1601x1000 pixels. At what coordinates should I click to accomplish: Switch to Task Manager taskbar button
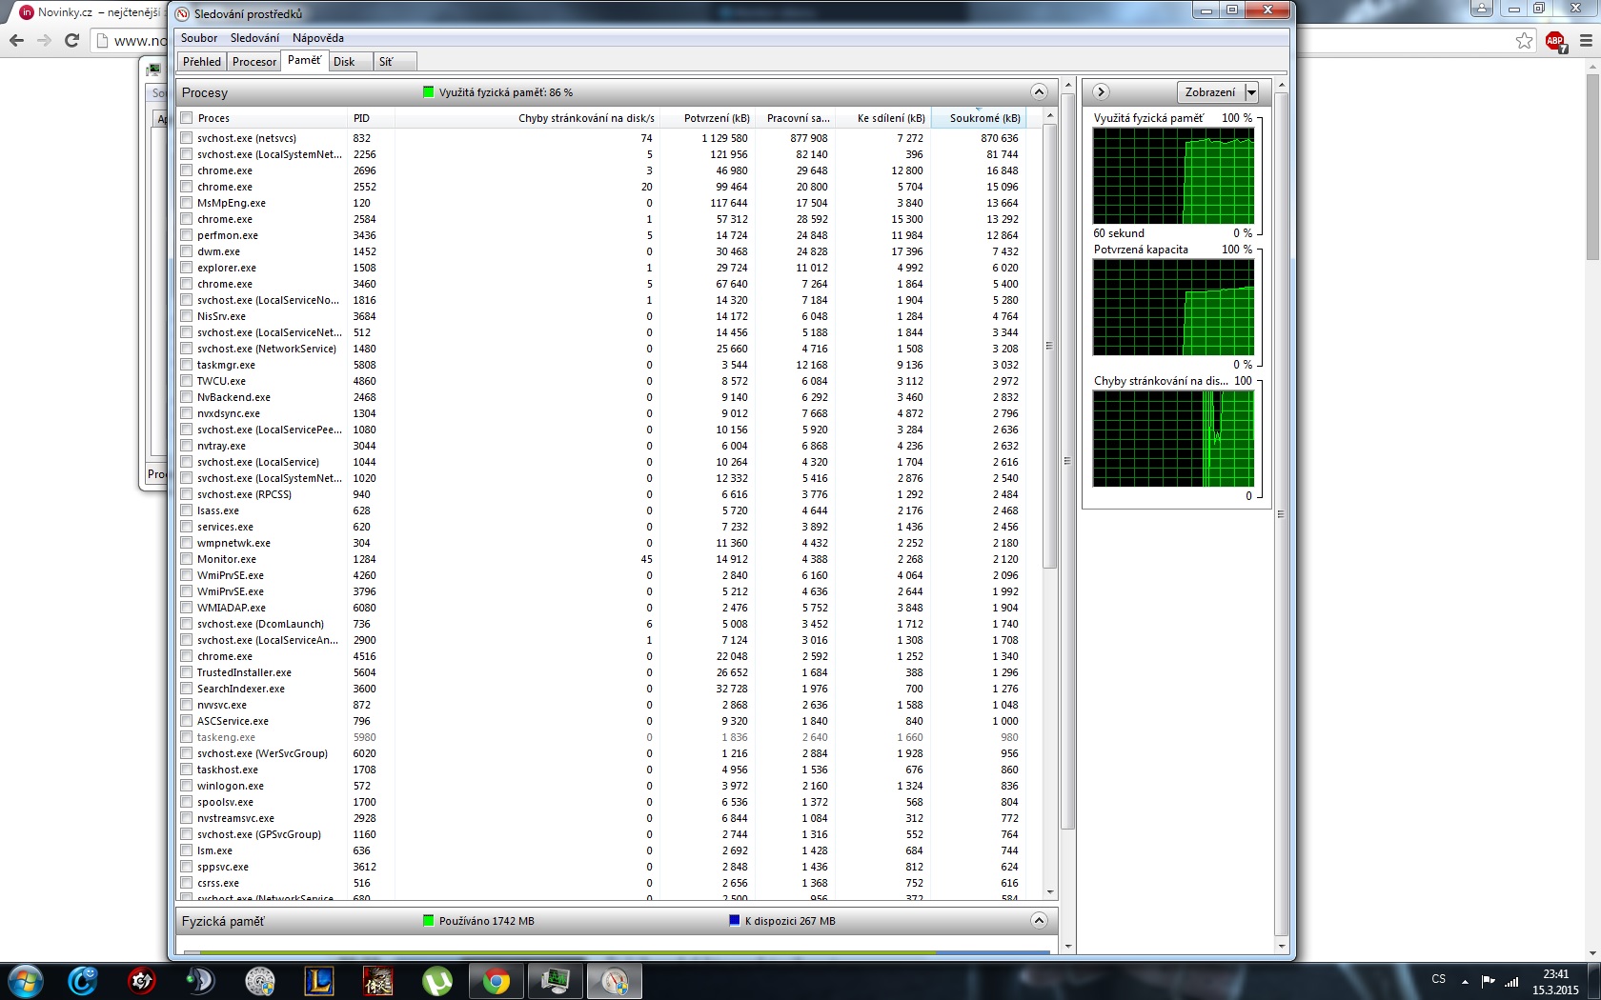(555, 980)
